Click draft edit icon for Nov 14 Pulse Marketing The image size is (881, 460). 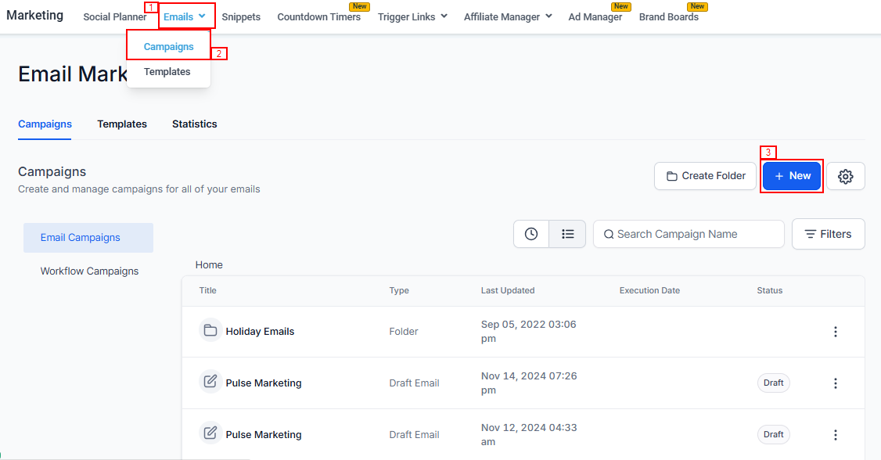pos(210,382)
